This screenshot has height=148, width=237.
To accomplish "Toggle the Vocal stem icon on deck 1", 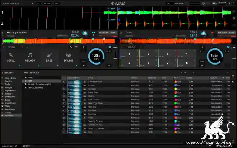I will click(x=11, y=55).
